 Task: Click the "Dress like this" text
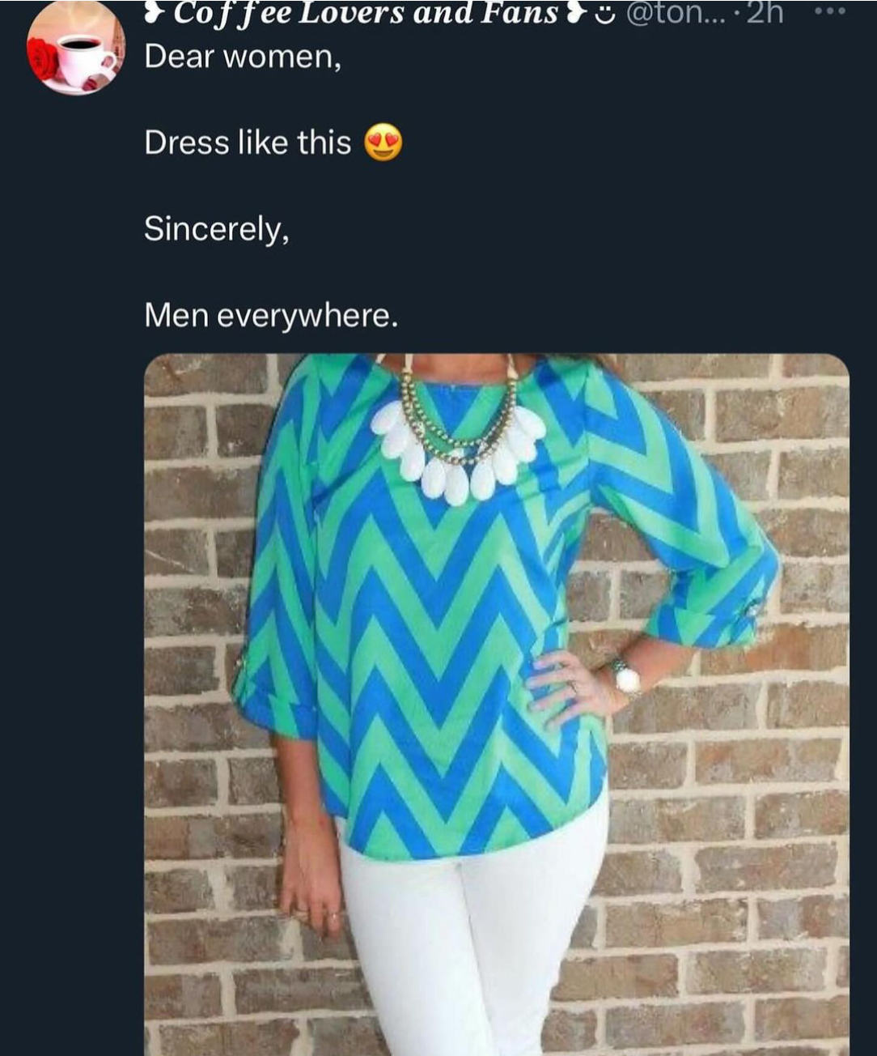pyautogui.click(x=248, y=143)
